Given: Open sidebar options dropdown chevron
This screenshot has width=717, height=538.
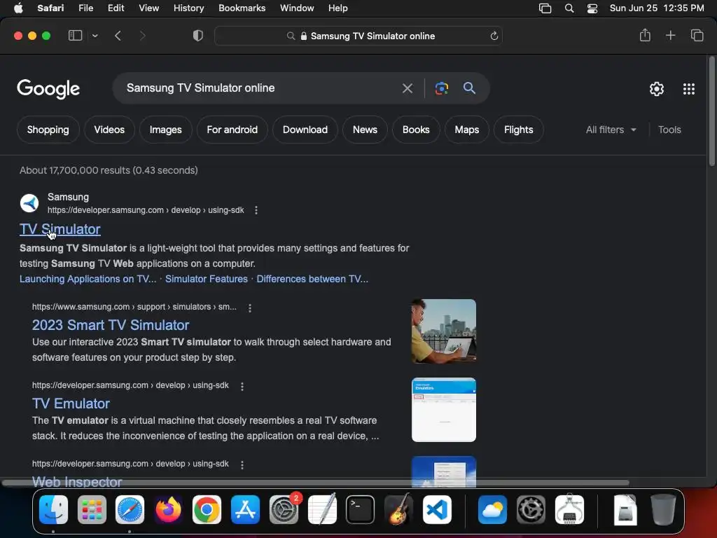Looking at the screenshot, I should click(x=95, y=36).
